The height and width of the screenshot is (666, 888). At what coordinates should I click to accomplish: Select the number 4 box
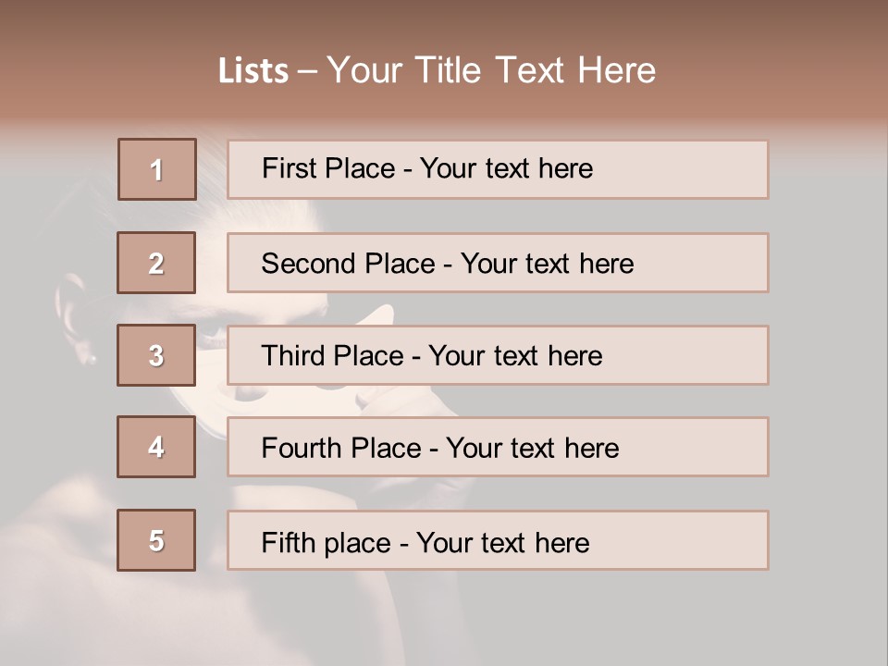tap(156, 447)
